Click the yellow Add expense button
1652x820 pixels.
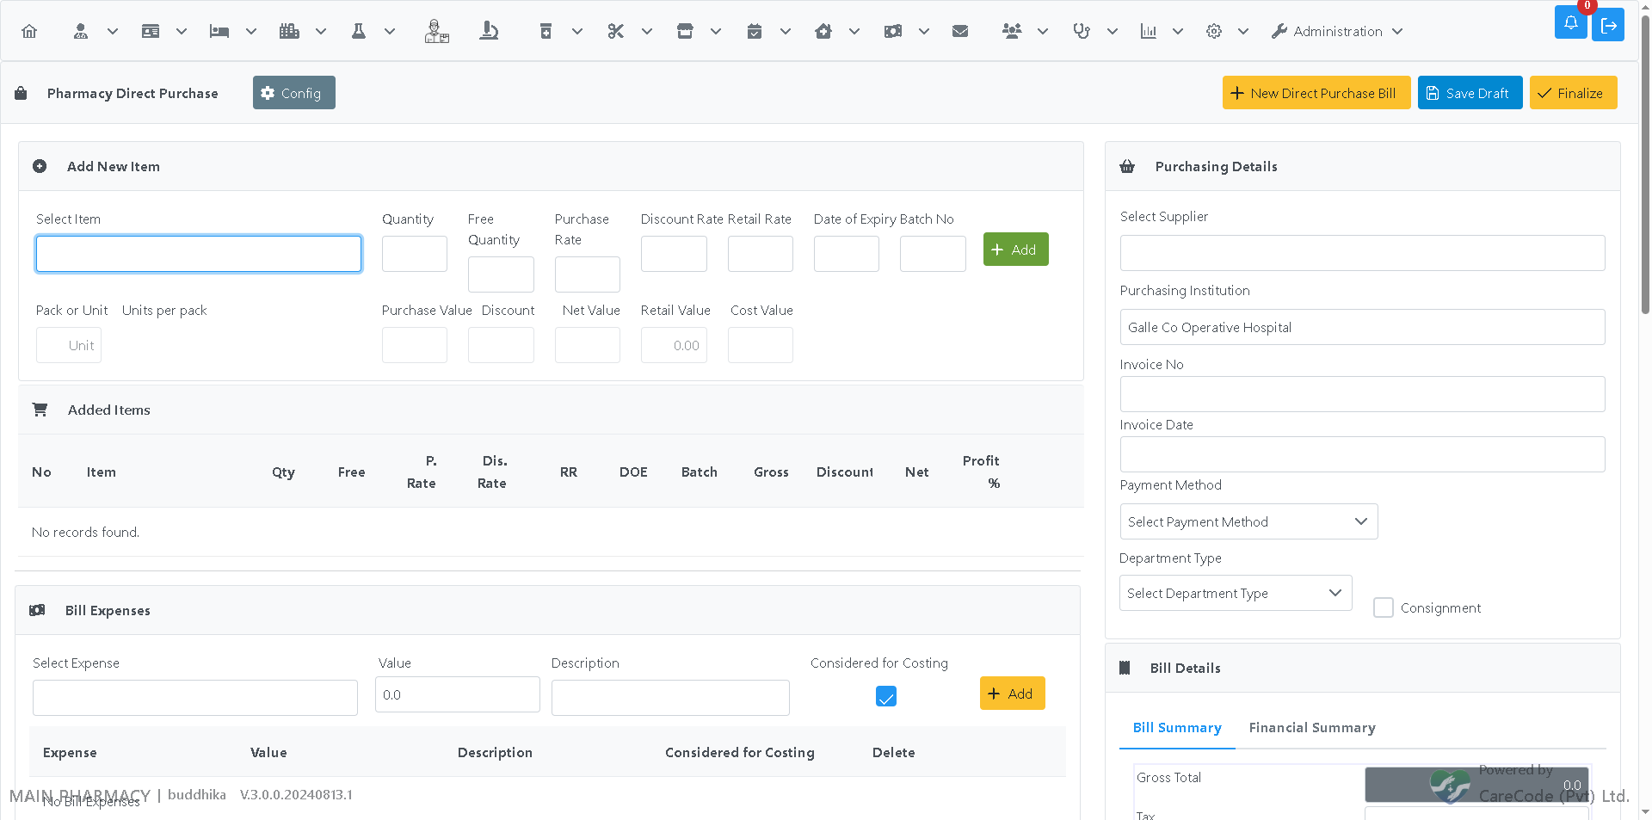(x=1012, y=694)
